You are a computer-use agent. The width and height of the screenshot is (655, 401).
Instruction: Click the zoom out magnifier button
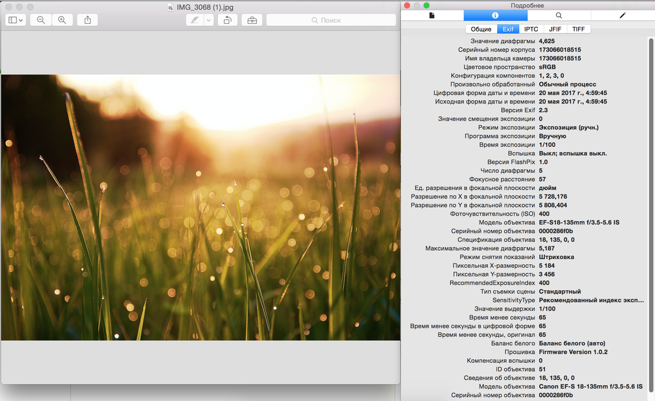pos(41,20)
